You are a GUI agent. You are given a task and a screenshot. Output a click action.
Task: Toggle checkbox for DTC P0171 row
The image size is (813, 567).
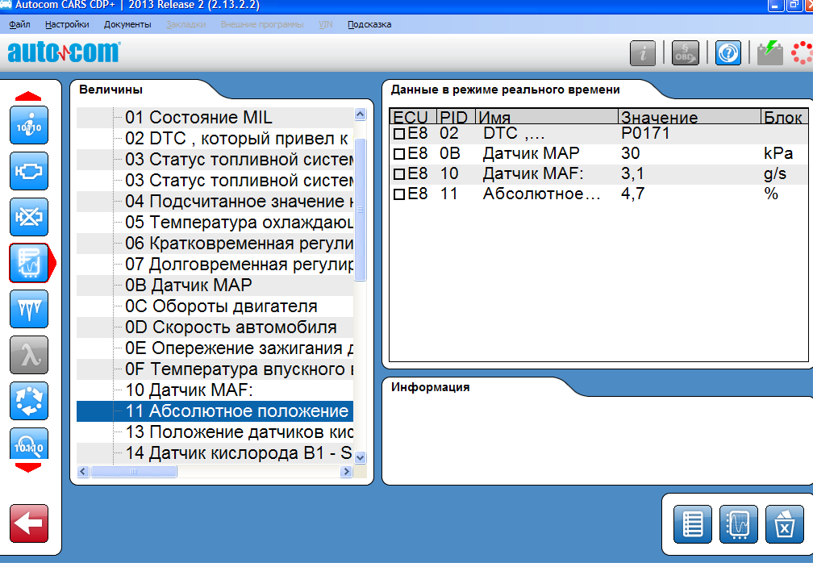pos(398,134)
